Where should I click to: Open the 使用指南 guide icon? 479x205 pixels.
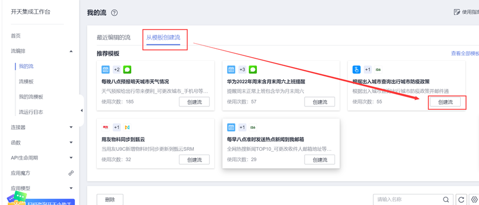pos(457,12)
